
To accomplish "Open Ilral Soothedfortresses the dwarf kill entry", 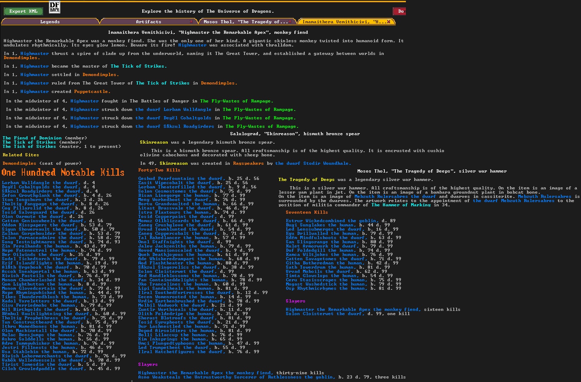I will pyautogui.click(x=203, y=293).
